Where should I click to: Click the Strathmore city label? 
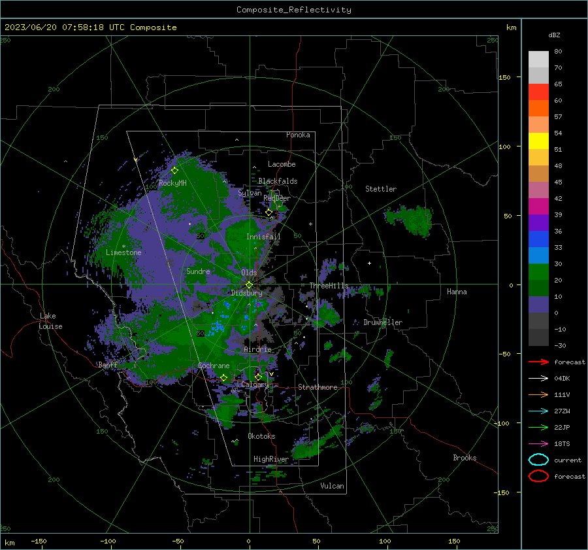[318, 387]
